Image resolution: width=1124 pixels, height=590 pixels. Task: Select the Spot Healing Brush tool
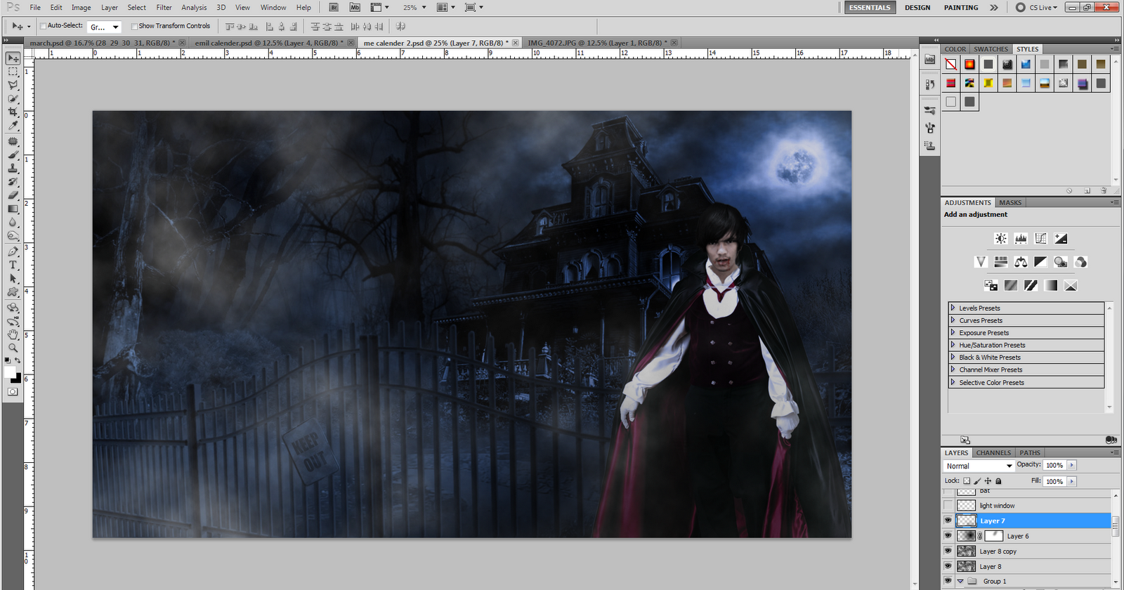13,141
